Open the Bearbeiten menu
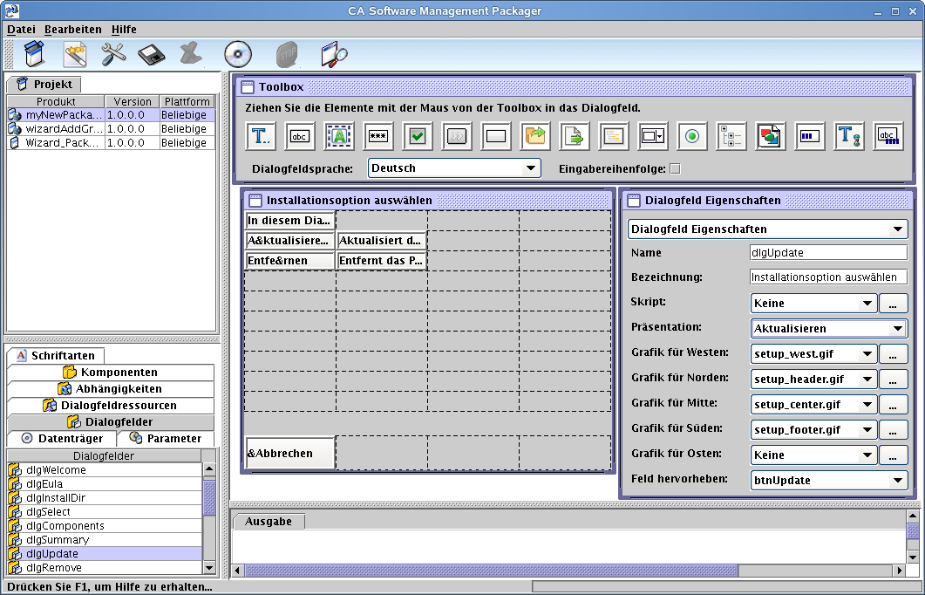This screenshot has height=595, width=925. pos(73,29)
